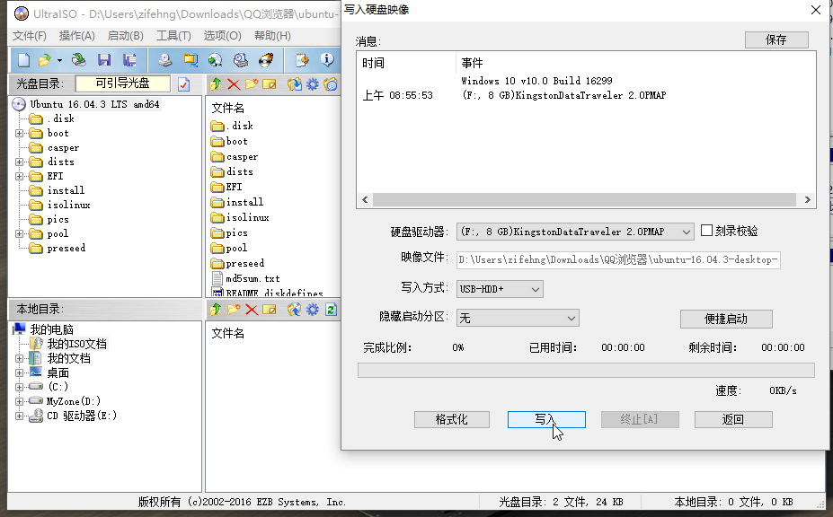This screenshot has width=833, height=517.
Task: Close the 写入硬盘映像 dialog
Action: coord(816,10)
